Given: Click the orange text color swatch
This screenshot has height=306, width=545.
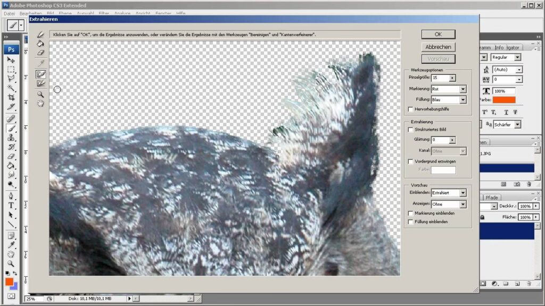Looking at the screenshot, I should [x=503, y=100].
